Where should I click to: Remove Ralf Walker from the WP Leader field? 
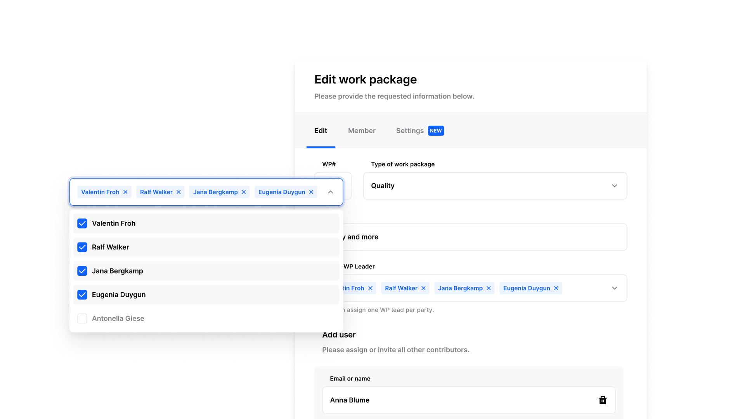(423, 288)
